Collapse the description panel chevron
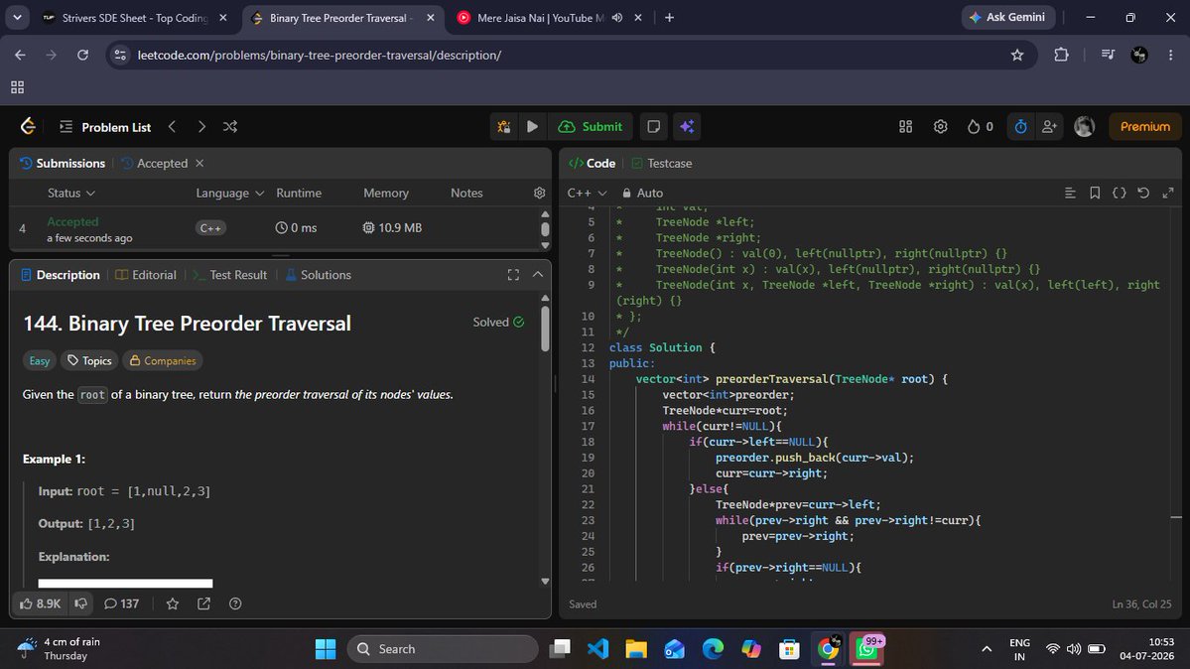This screenshot has height=669, width=1190. (x=538, y=275)
